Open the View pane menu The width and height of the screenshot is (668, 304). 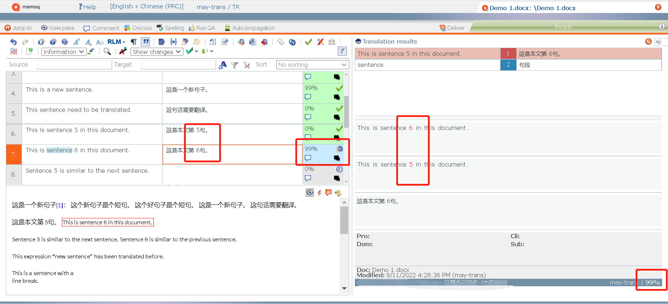[x=58, y=28]
